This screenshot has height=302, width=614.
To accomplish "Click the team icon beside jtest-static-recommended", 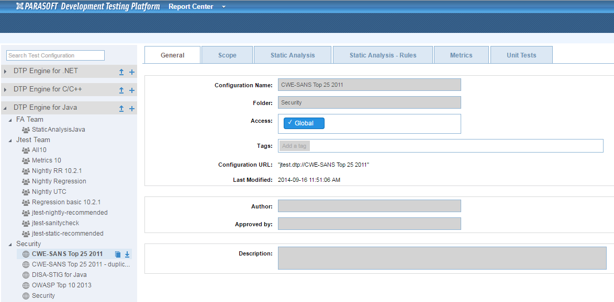I will click(26, 234).
